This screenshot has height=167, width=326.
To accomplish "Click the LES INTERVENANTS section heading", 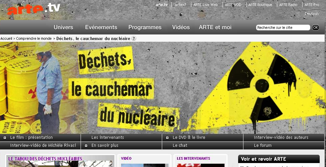I will coord(193,158).
